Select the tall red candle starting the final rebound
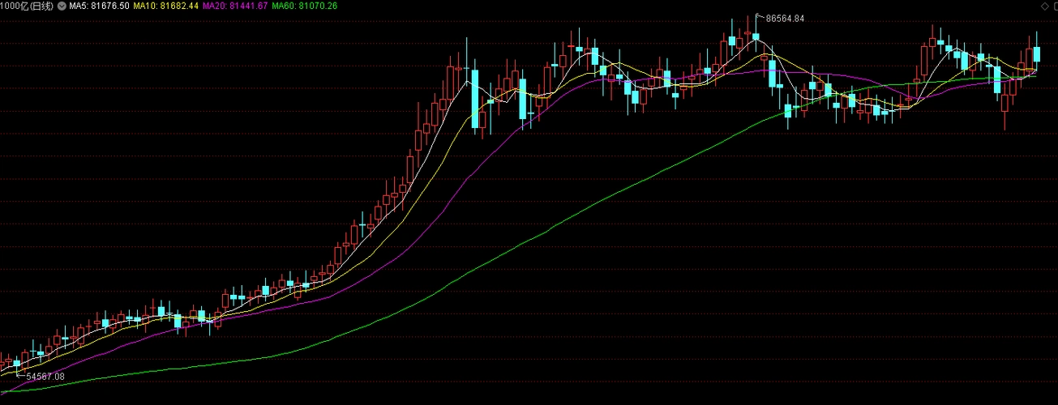1058x405 pixels. click(924, 61)
